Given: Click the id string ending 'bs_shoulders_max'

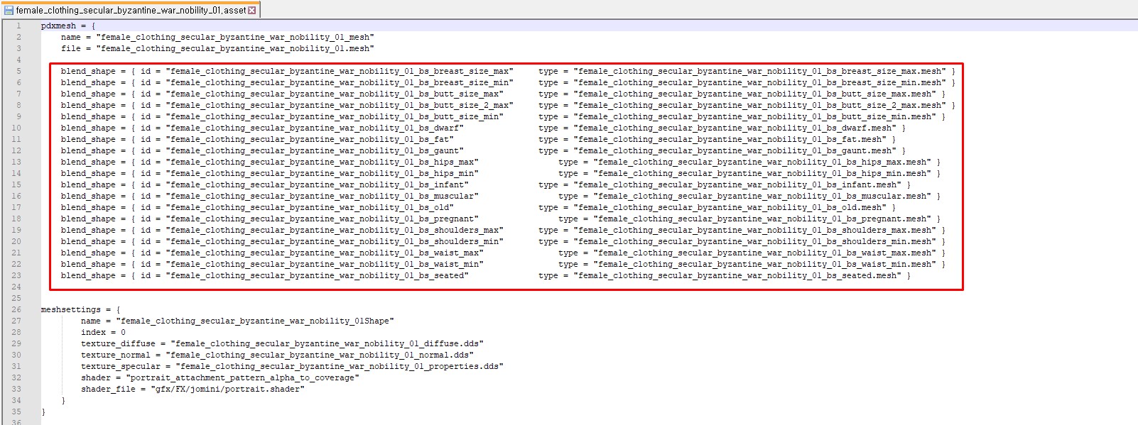Looking at the screenshot, I should [335, 230].
